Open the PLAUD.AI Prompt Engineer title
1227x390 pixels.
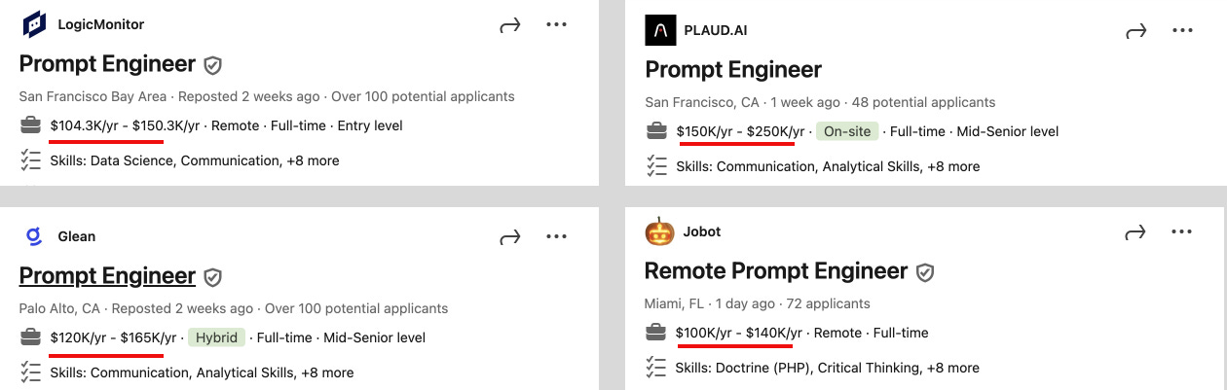point(733,70)
